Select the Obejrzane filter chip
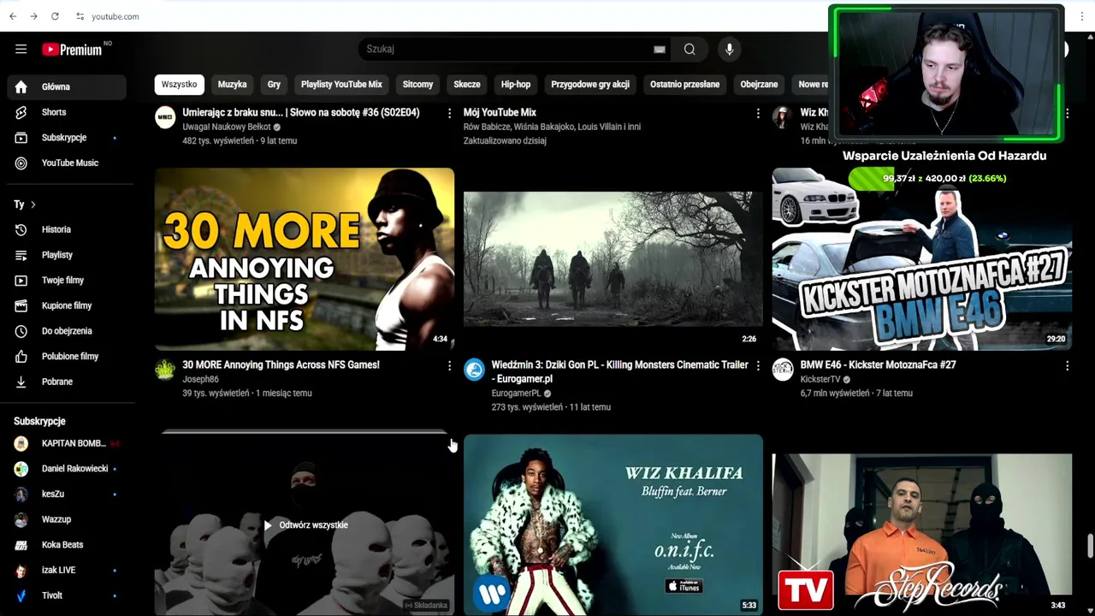This screenshot has width=1095, height=616. point(759,84)
